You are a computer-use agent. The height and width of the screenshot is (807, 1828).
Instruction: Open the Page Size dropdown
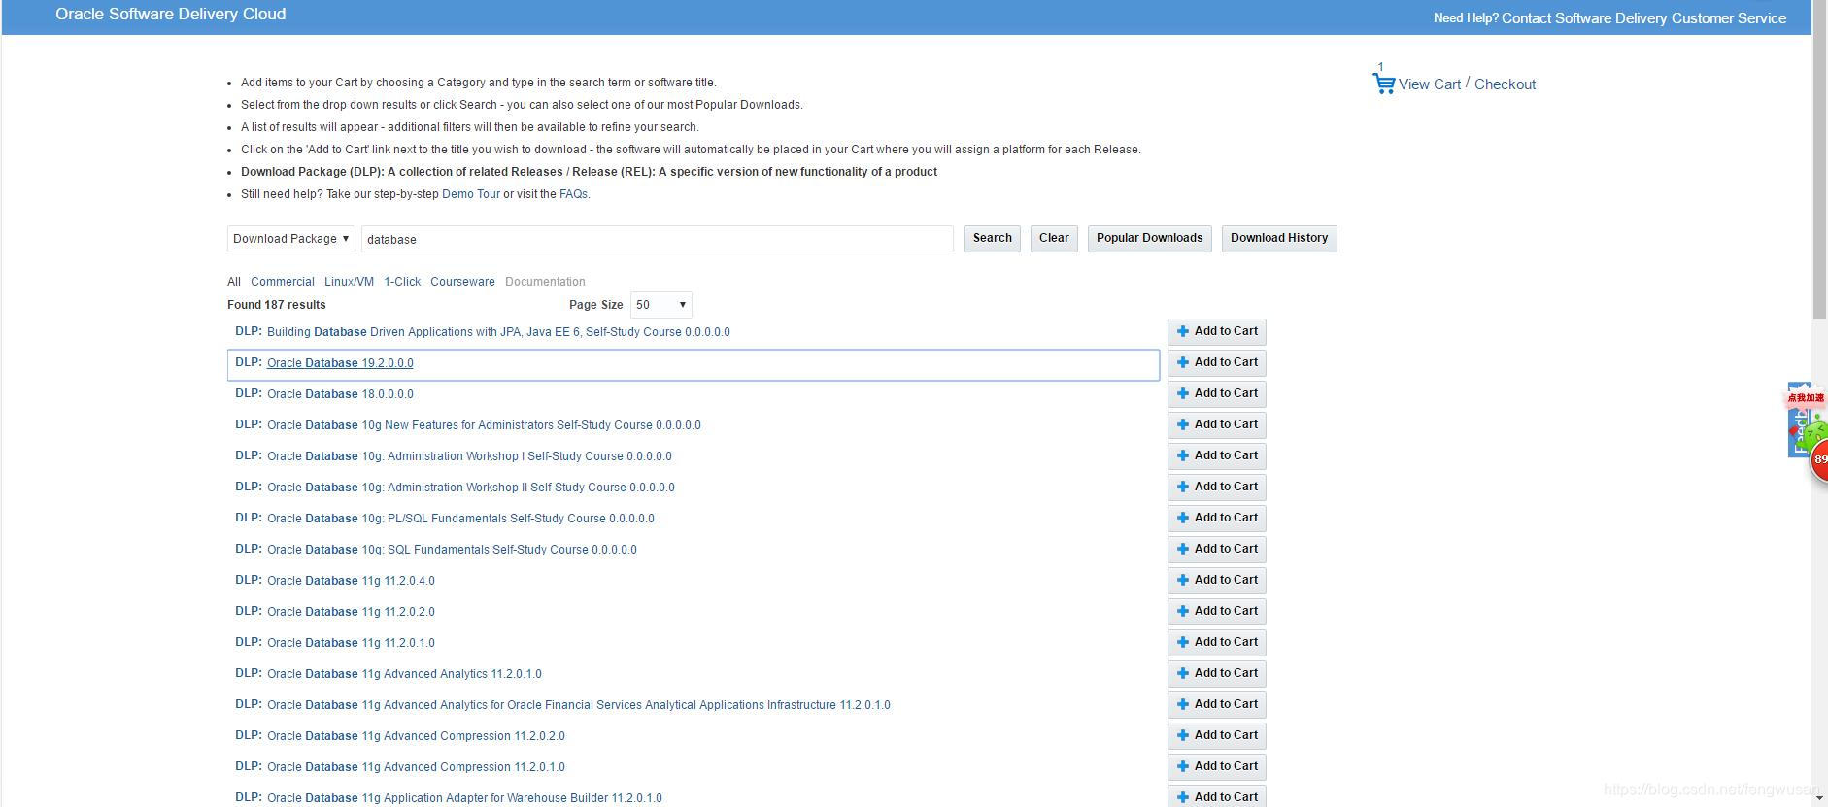[x=661, y=305]
